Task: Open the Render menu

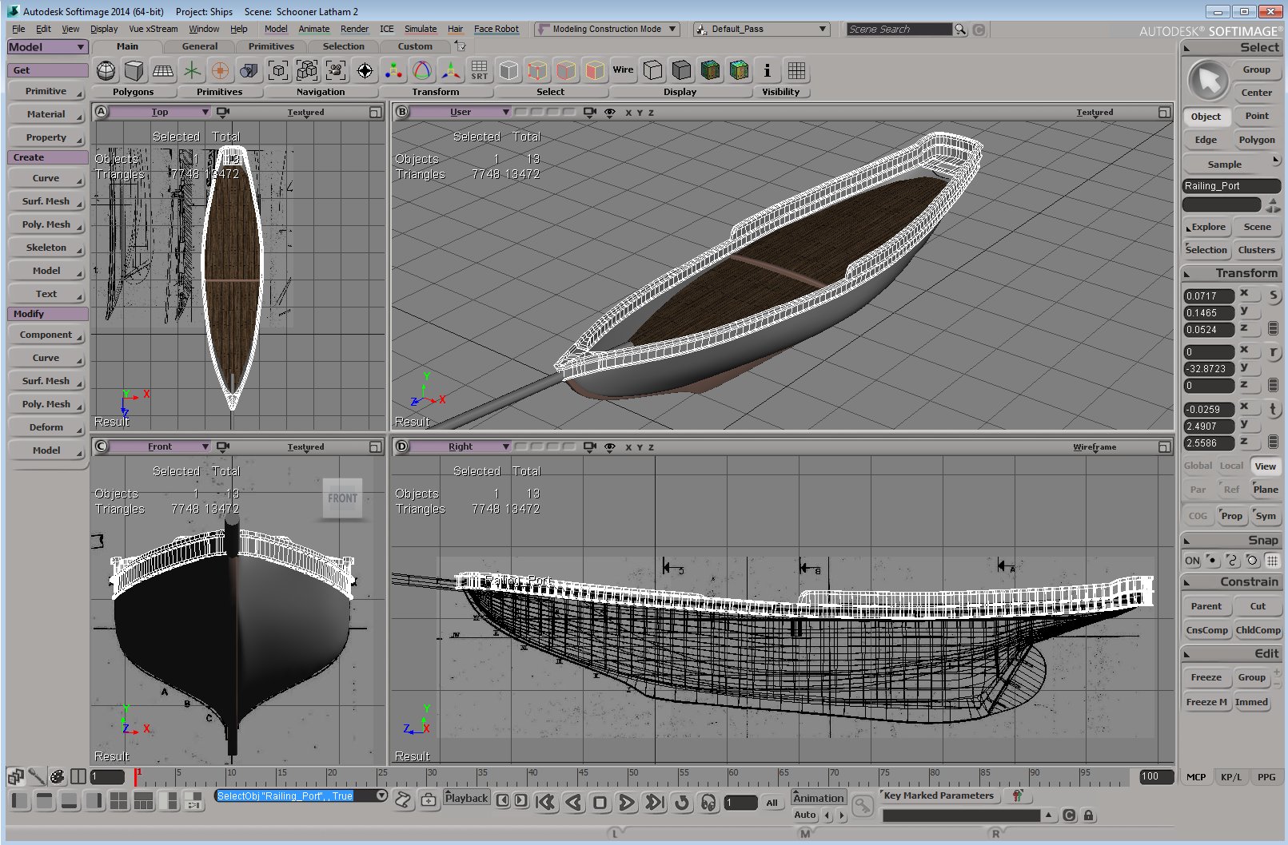Action: pos(354,29)
